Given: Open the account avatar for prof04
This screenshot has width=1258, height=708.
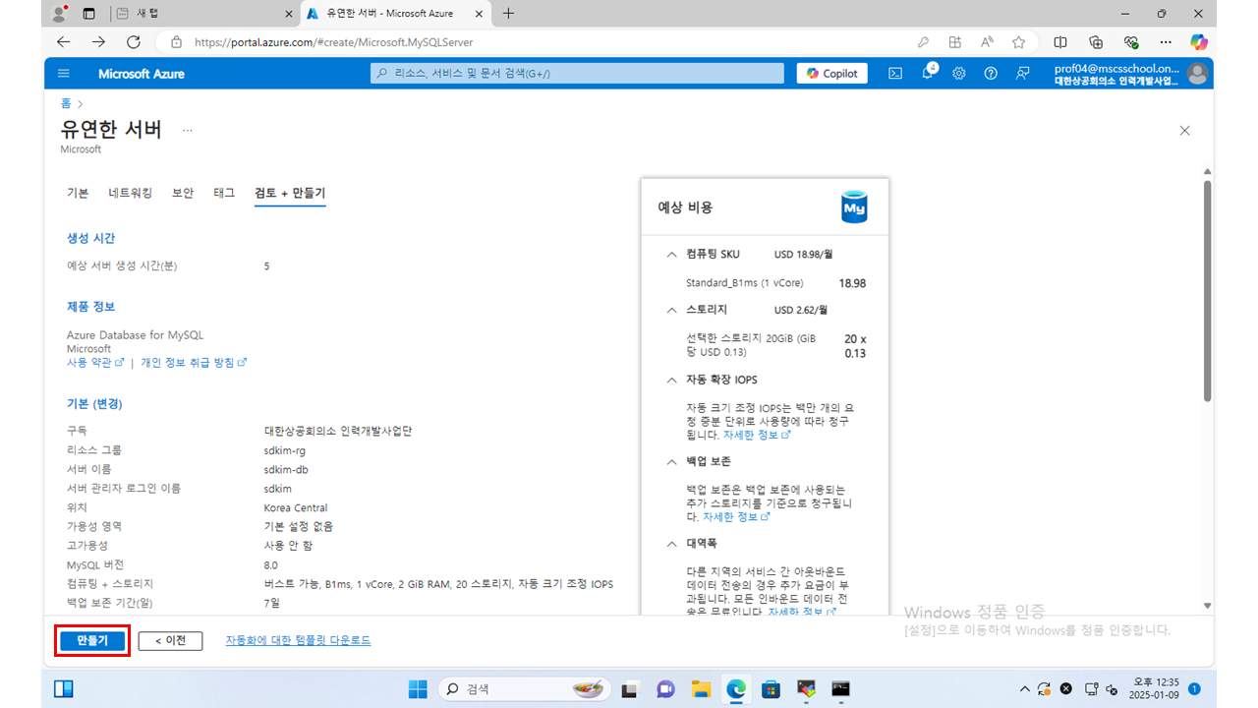Looking at the screenshot, I should click(x=1196, y=74).
